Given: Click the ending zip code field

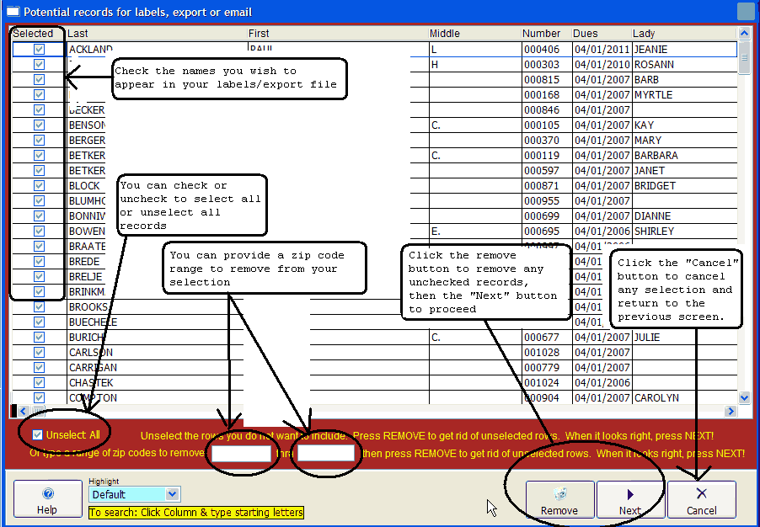Looking at the screenshot, I should 326,454.
